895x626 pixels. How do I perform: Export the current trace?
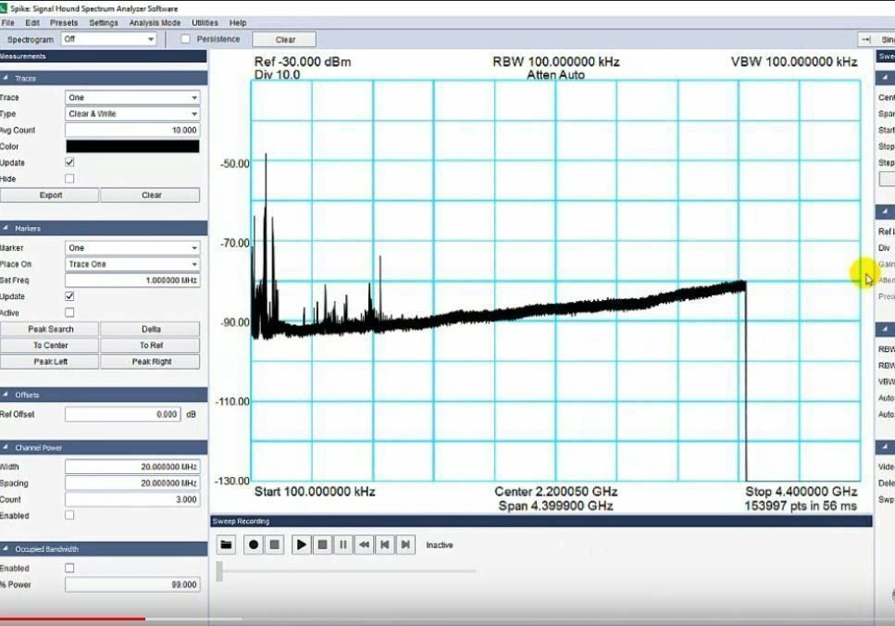click(49, 194)
